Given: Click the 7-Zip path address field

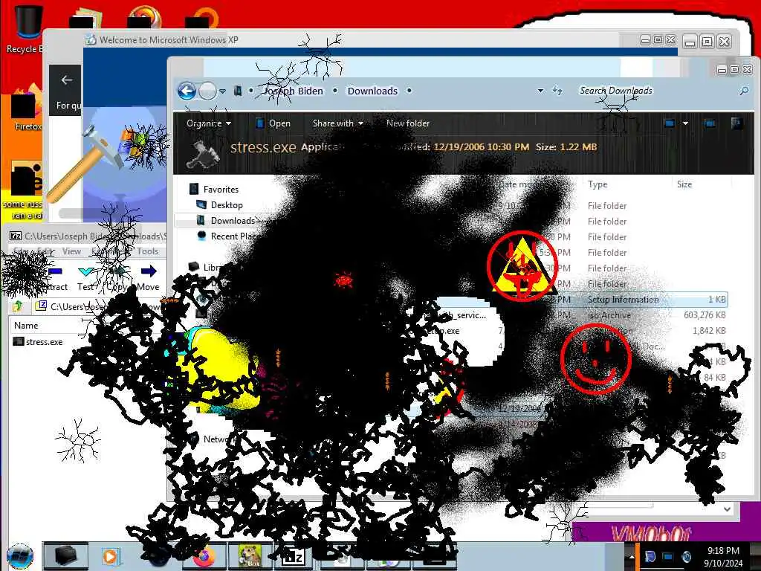Looking at the screenshot, I should coord(100,306).
